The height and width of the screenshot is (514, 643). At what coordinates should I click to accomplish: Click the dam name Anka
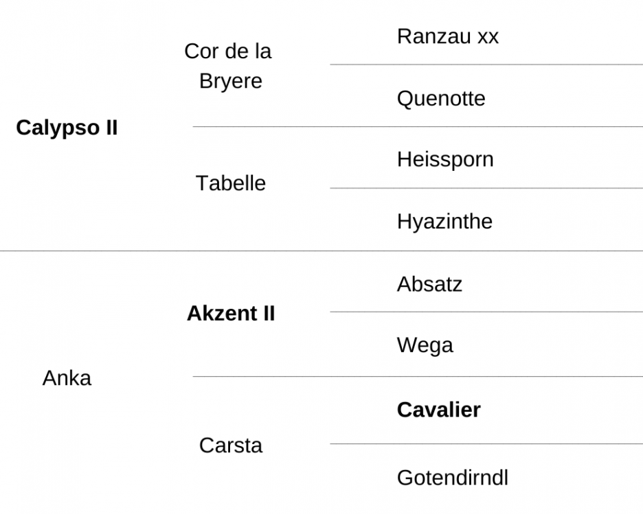(x=67, y=378)
